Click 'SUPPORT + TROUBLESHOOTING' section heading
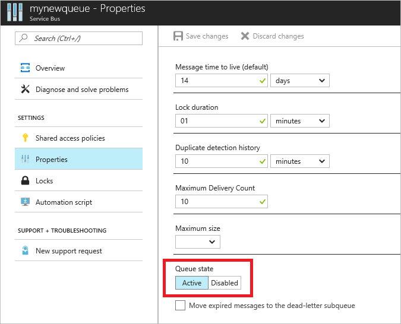This screenshot has width=401, height=324. (x=62, y=230)
